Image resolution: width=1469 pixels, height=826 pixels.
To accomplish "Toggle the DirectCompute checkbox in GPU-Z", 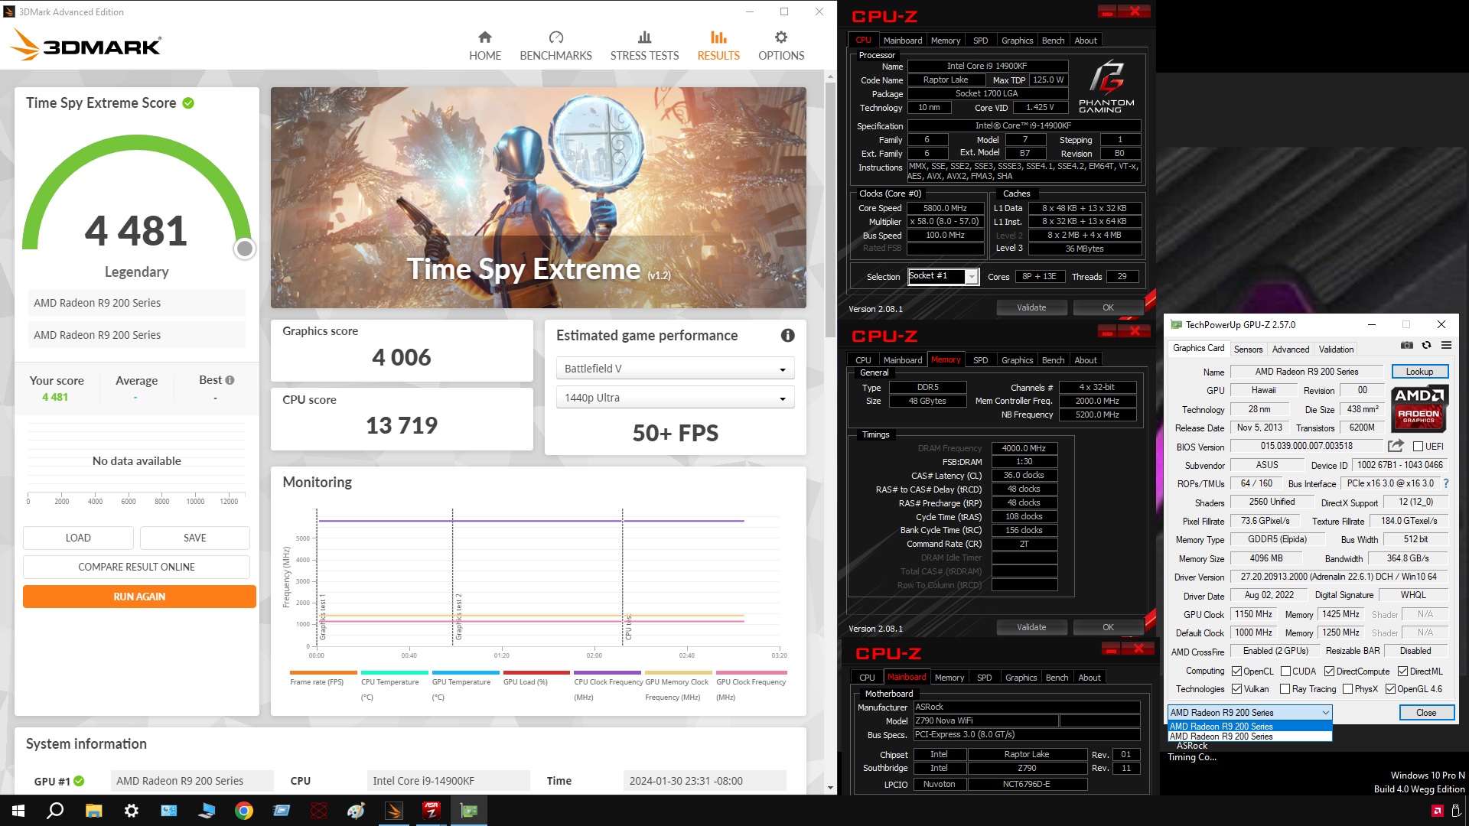I will pyautogui.click(x=1329, y=672).
